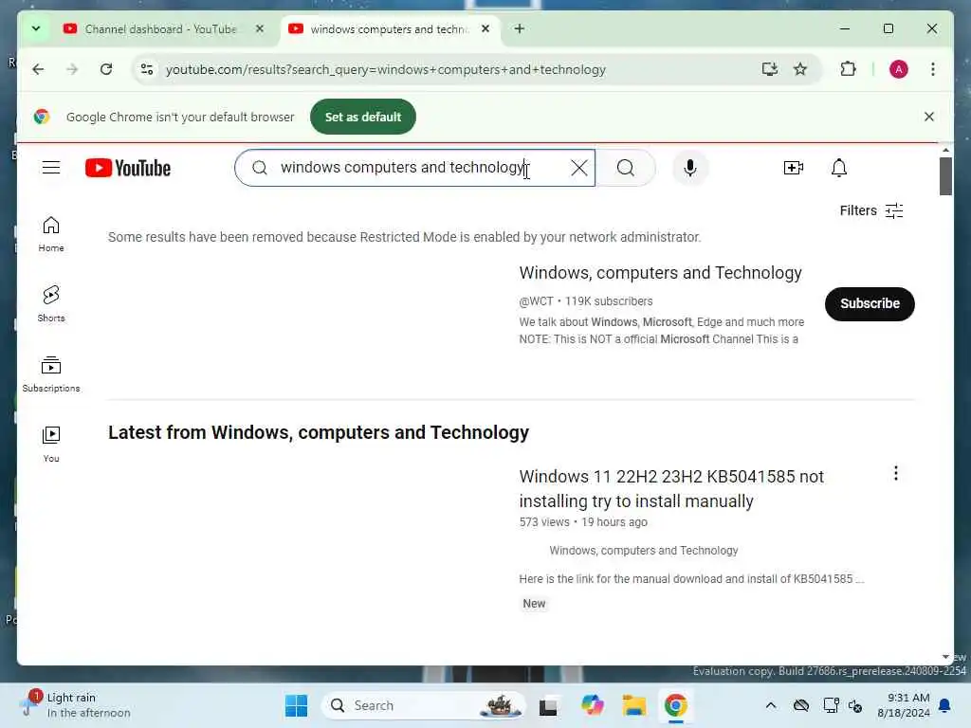Open the Windows Start menu

coord(296,705)
